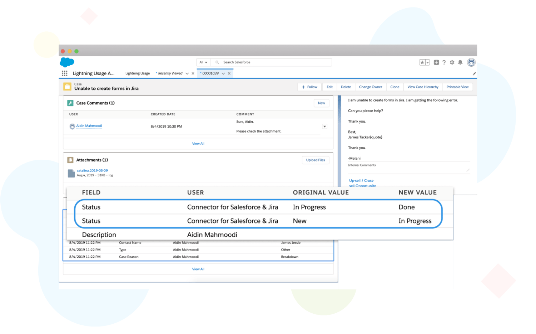The width and height of the screenshot is (536, 334).
Task: View All case comments
Action: tap(198, 144)
